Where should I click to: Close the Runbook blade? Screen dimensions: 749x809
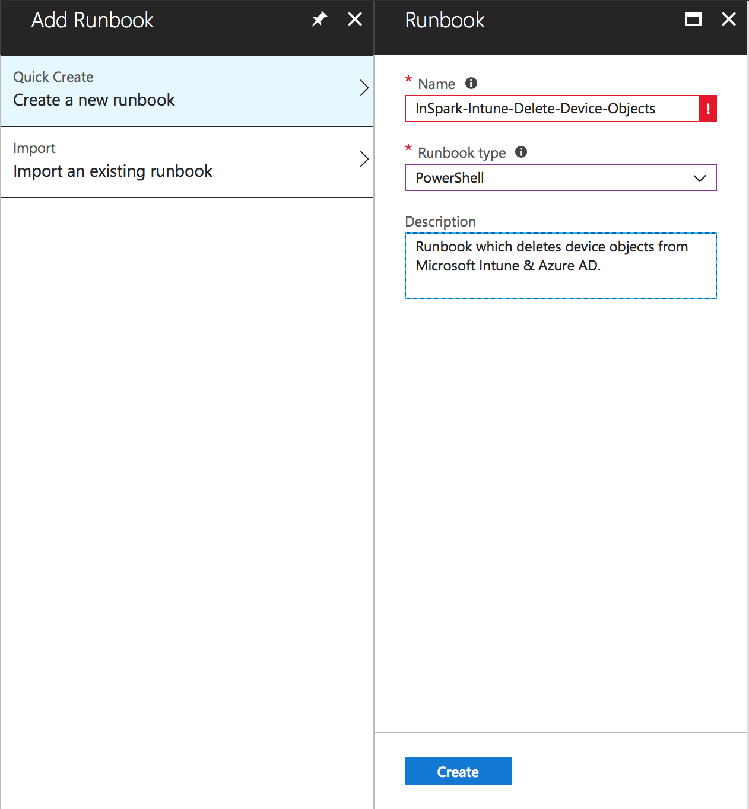point(728,20)
